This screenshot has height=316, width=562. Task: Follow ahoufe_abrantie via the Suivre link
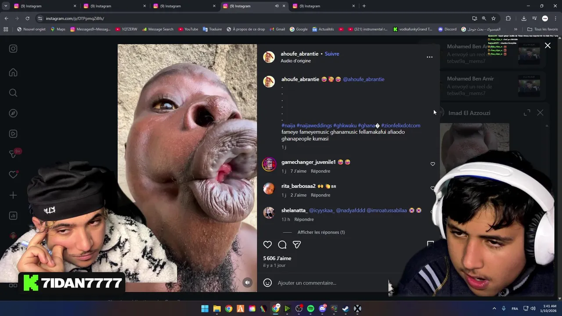coord(332,54)
